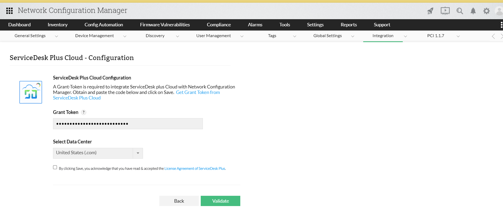Check the license agreement acknowledgement checkbox
The width and height of the screenshot is (503, 215).
click(x=55, y=167)
